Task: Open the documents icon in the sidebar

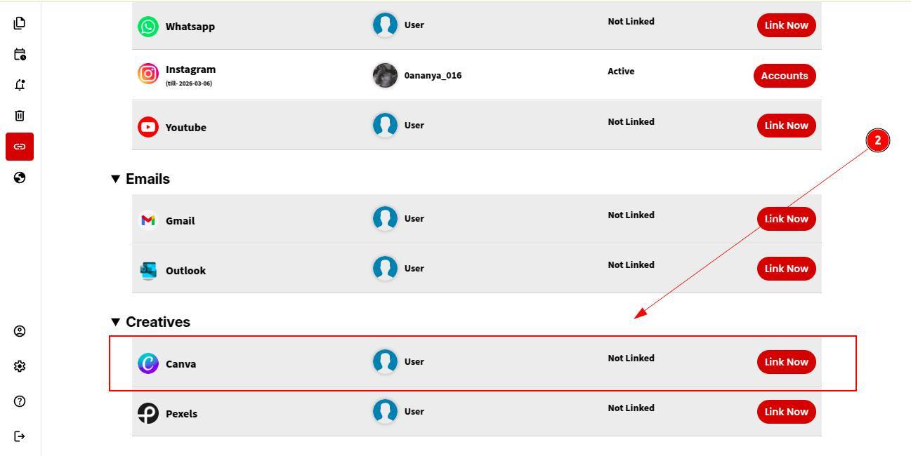Action: click(20, 23)
